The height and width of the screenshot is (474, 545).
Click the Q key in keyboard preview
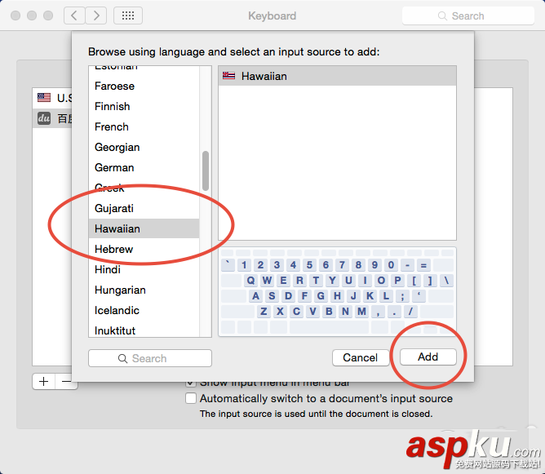click(x=250, y=281)
